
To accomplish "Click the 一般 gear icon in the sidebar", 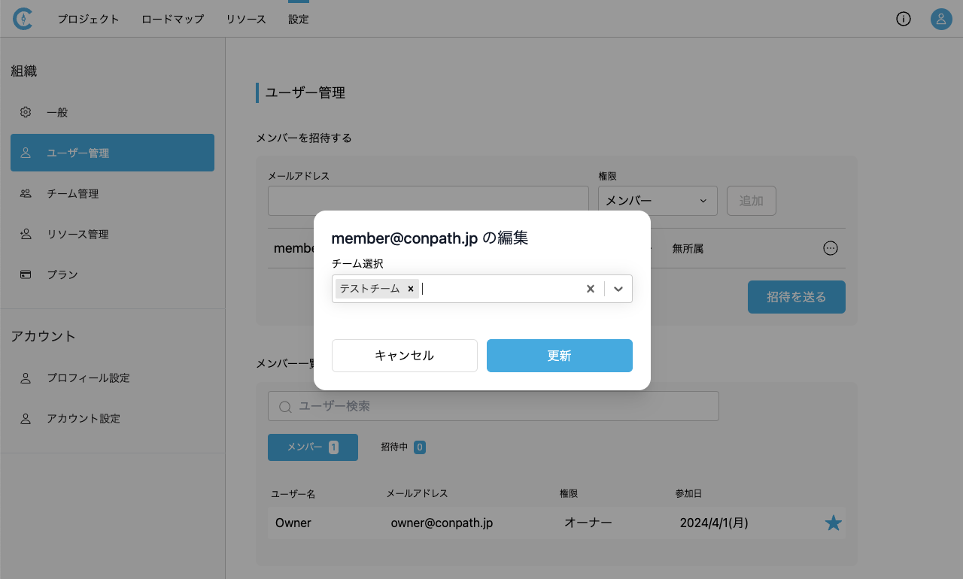I will 26,112.
